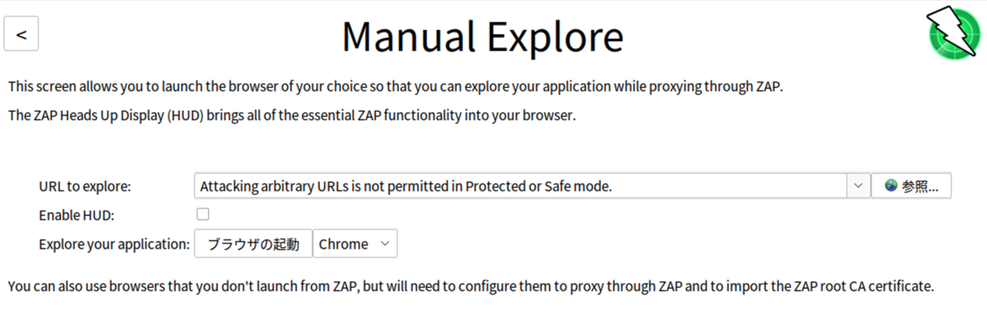Click the Explore your application label
Screen dimensions: 987x328
coord(114,244)
